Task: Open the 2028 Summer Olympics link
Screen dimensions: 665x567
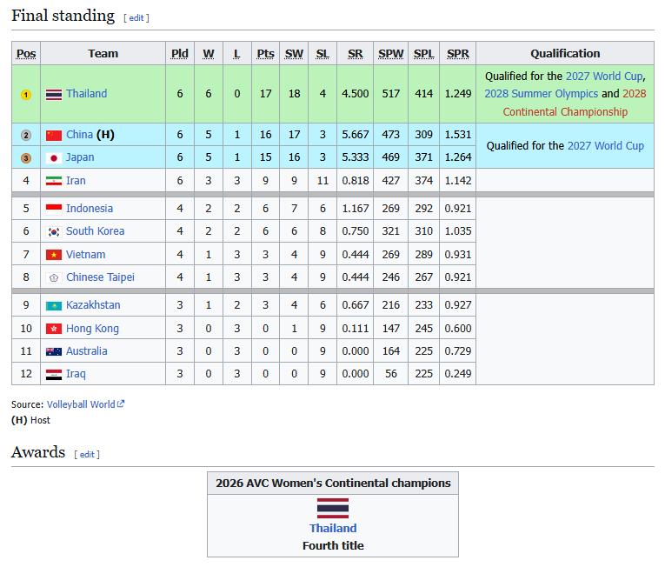Action: pos(542,93)
